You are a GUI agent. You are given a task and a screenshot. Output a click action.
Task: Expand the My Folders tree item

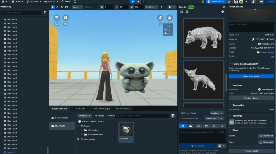pyautogui.click(x=82, y=130)
